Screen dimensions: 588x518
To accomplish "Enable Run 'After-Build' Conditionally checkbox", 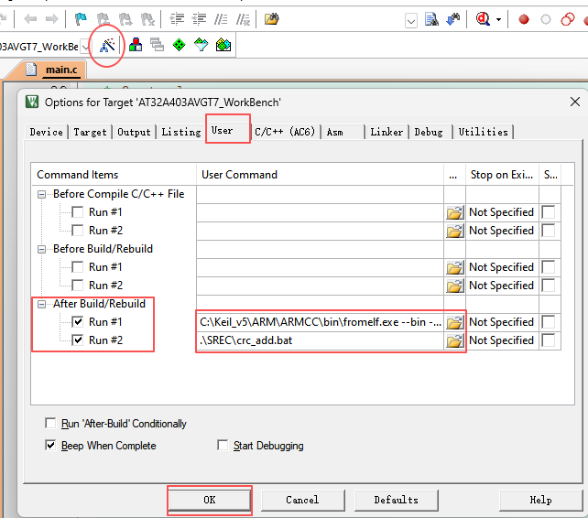I will pyautogui.click(x=50, y=423).
